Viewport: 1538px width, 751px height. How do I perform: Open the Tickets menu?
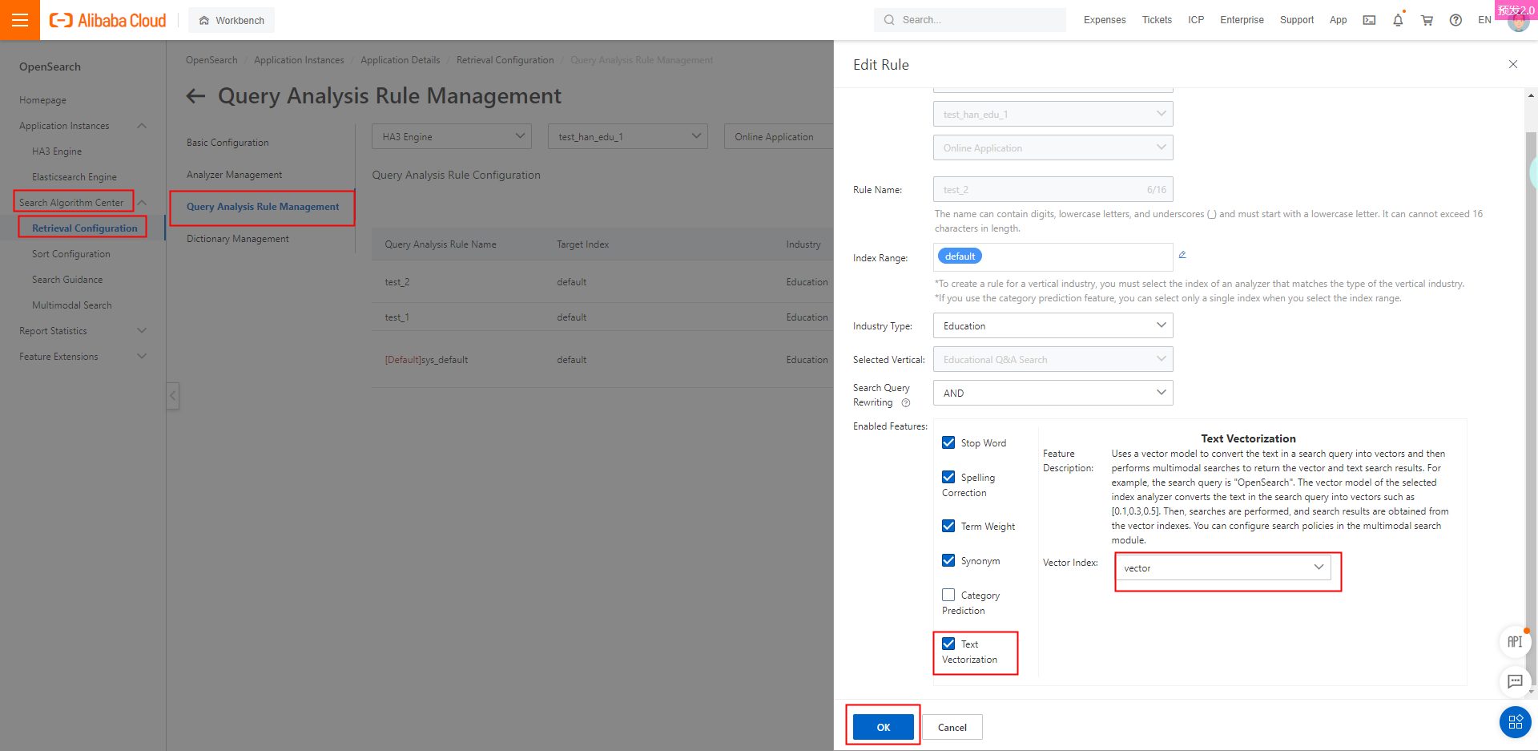click(x=1157, y=20)
